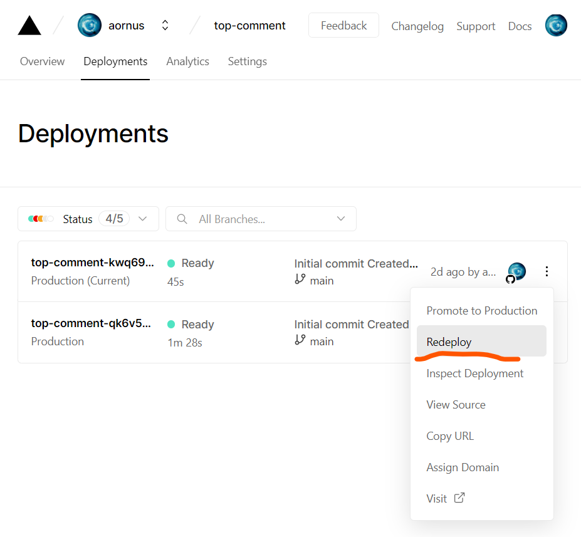Expand the All Branches dropdown
The image size is (581, 537).
point(340,219)
